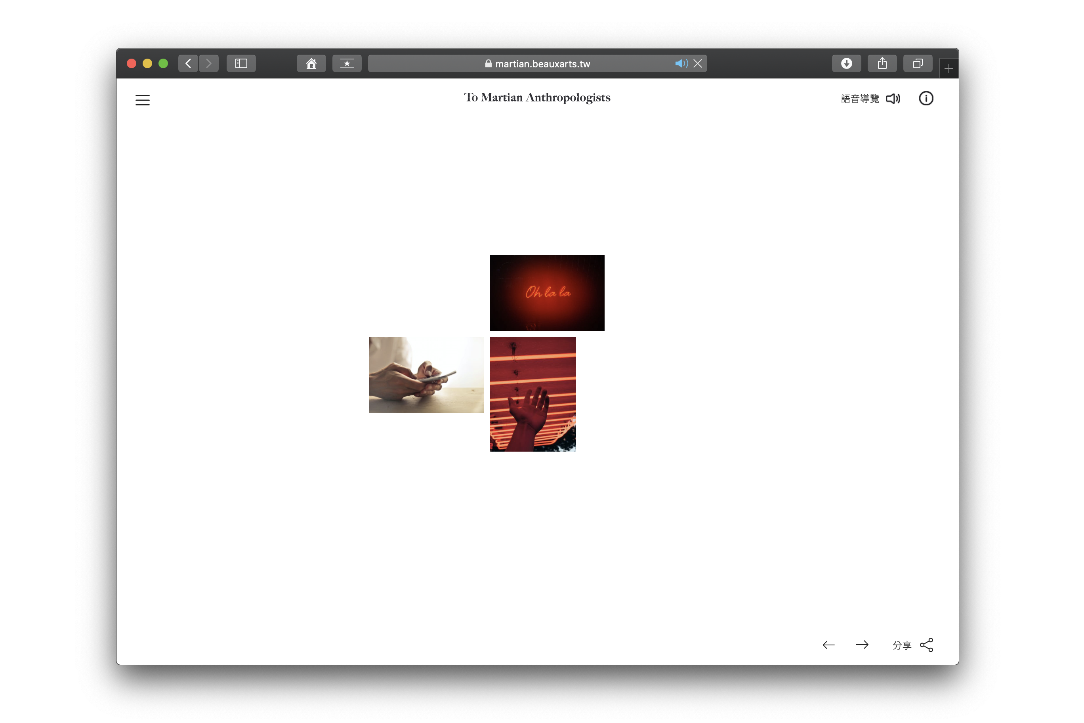Toggle the Safari sidebar
This screenshot has height=723, width=1084.
(241, 64)
